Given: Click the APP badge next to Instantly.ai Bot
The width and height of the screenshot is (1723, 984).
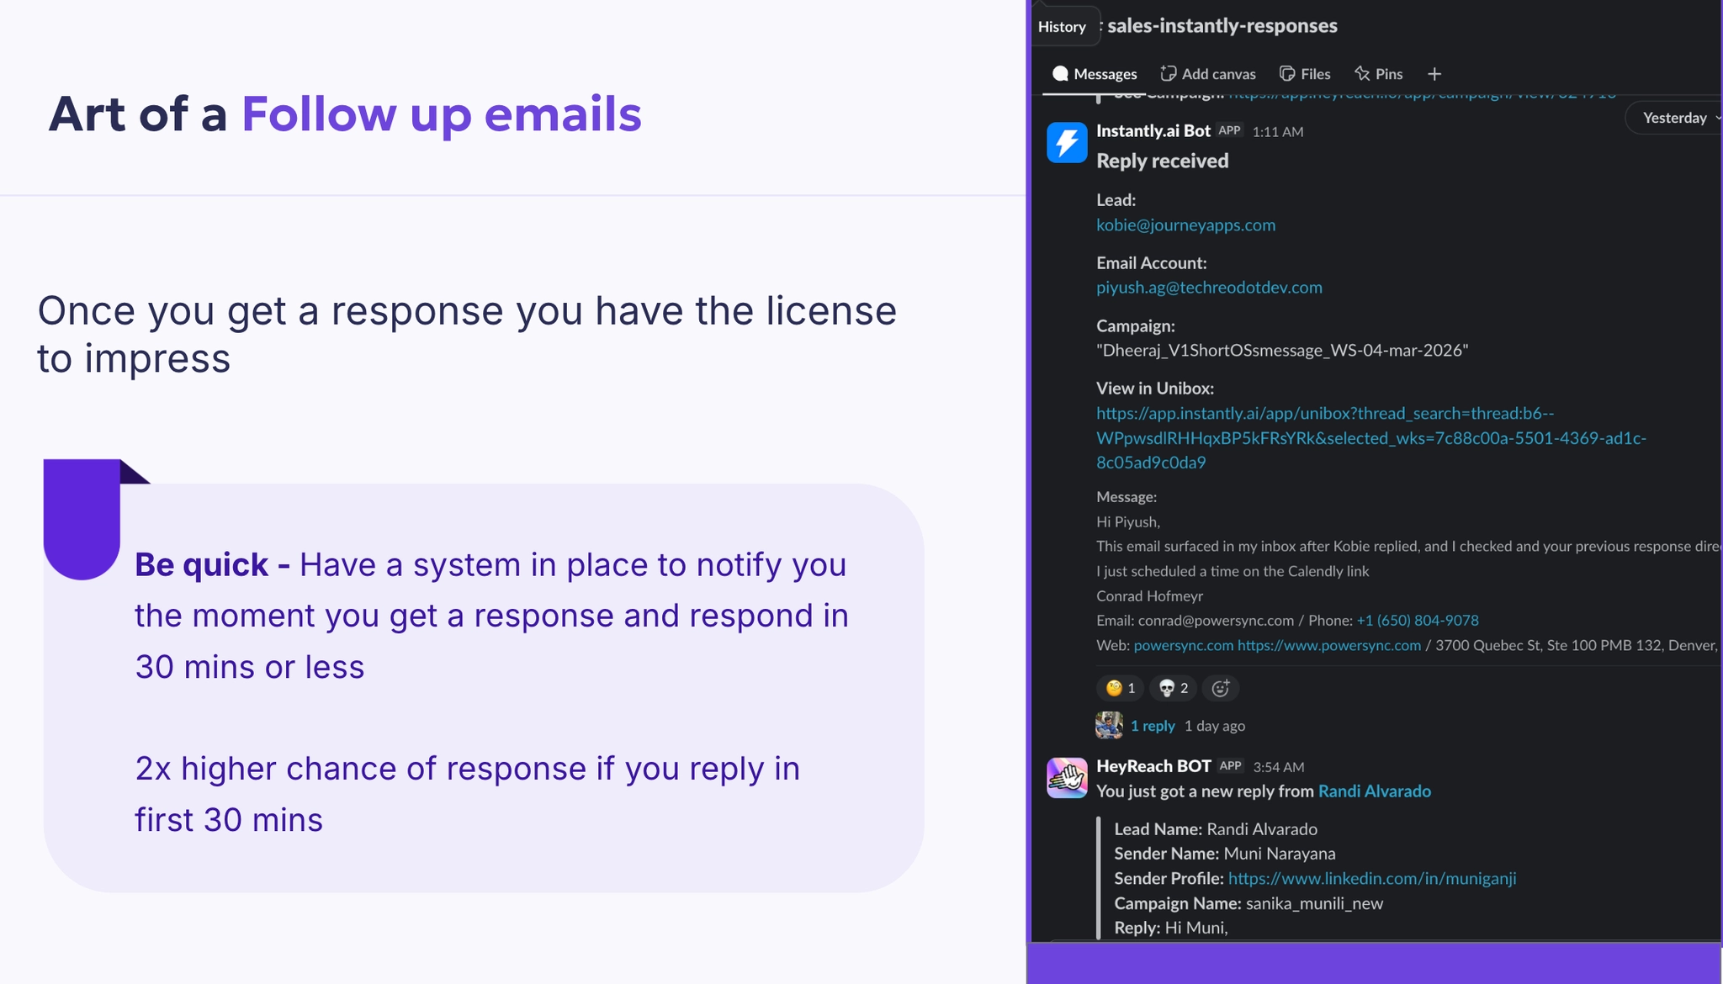Looking at the screenshot, I should (x=1229, y=130).
